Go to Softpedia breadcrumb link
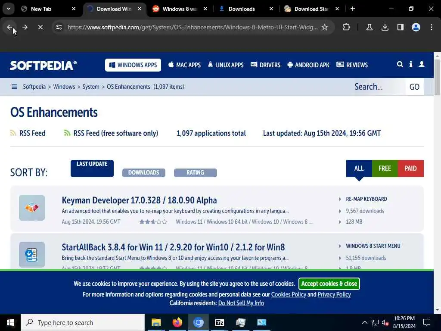441x331 pixels. point(34,87)
